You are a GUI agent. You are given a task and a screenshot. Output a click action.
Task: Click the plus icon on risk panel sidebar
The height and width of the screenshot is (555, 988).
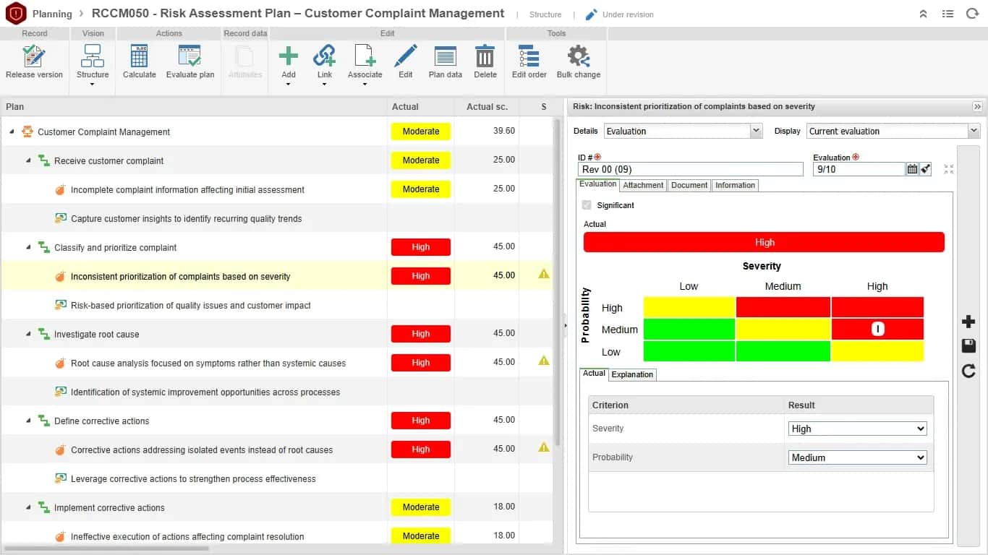tap(968, 322)
